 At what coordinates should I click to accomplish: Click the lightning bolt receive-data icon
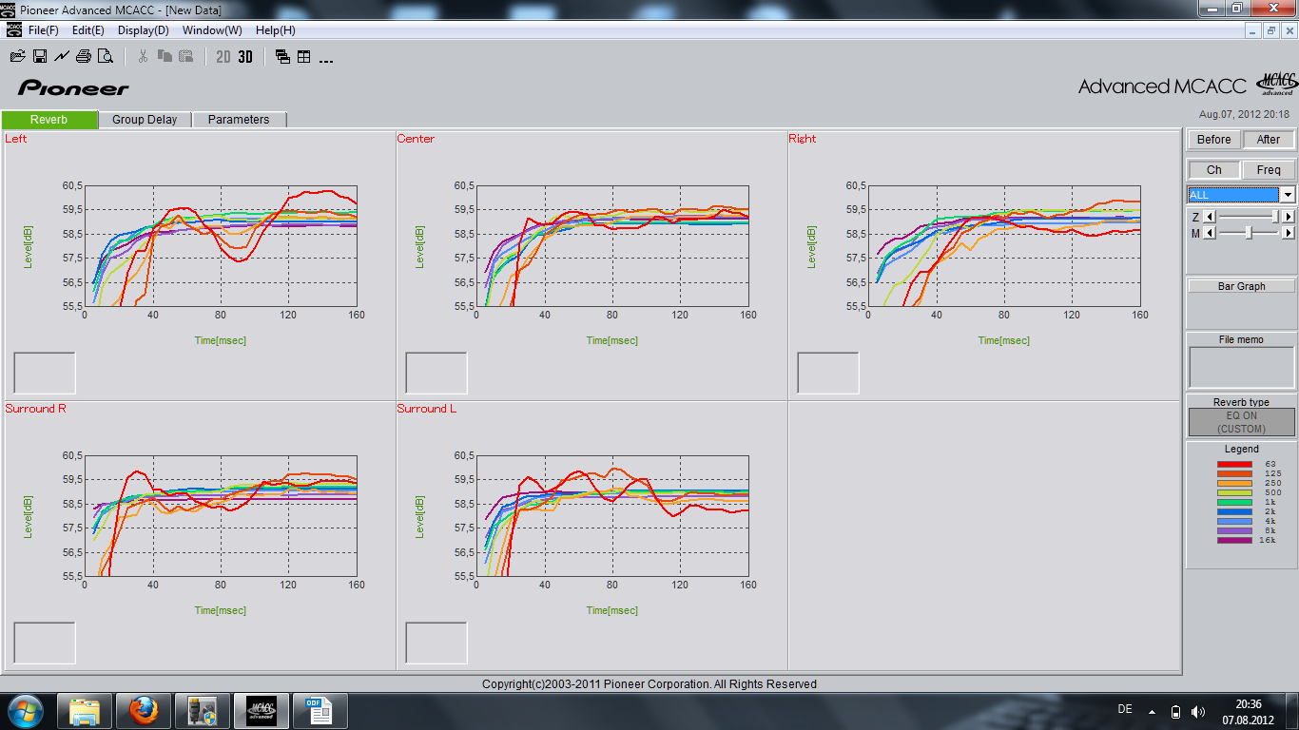coord(62,56)
